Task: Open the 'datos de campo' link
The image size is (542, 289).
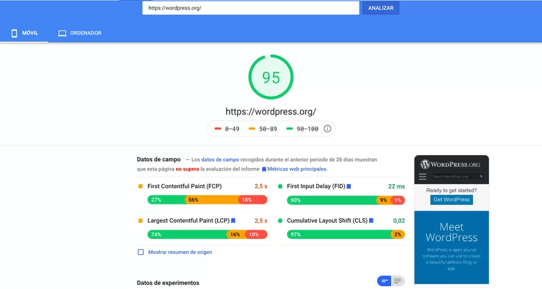Action: click(220, 160)
